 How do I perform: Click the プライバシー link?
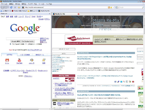coord(28,76)
